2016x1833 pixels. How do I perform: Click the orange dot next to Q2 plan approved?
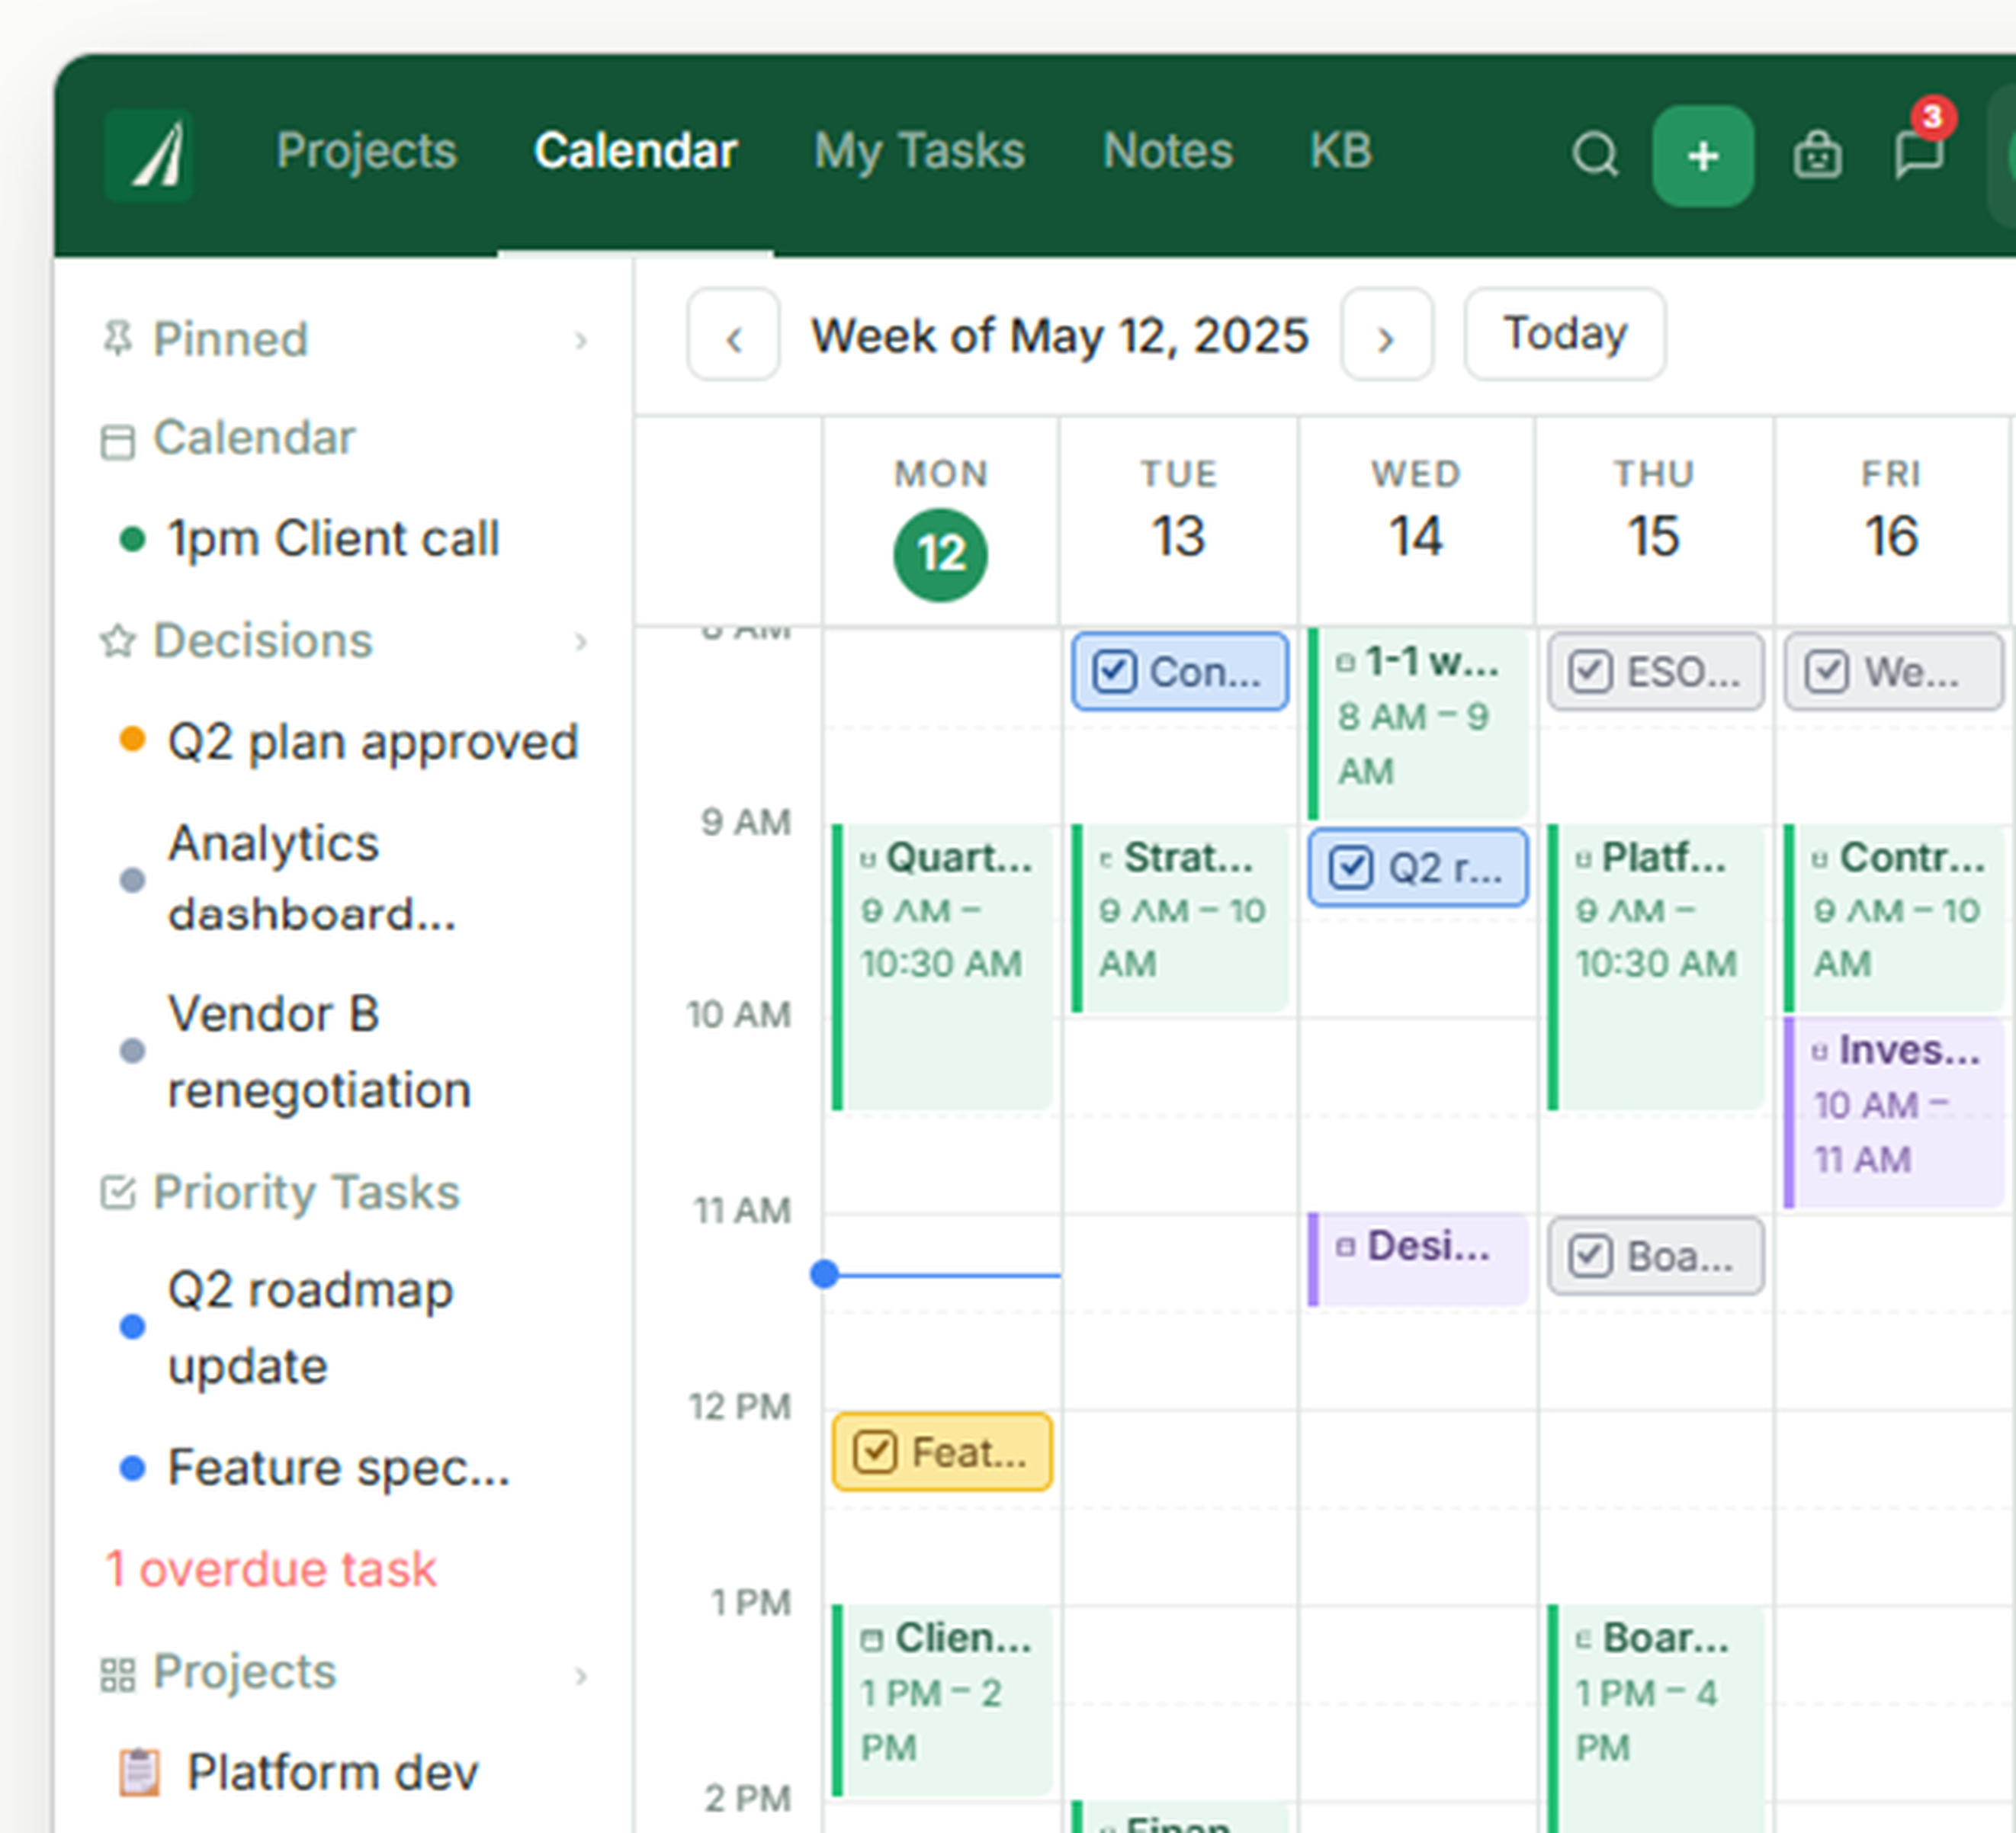tap(132, 739)
